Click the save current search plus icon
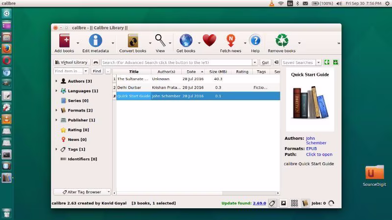The width and height of the screenshot is (392, 220). 336,63
